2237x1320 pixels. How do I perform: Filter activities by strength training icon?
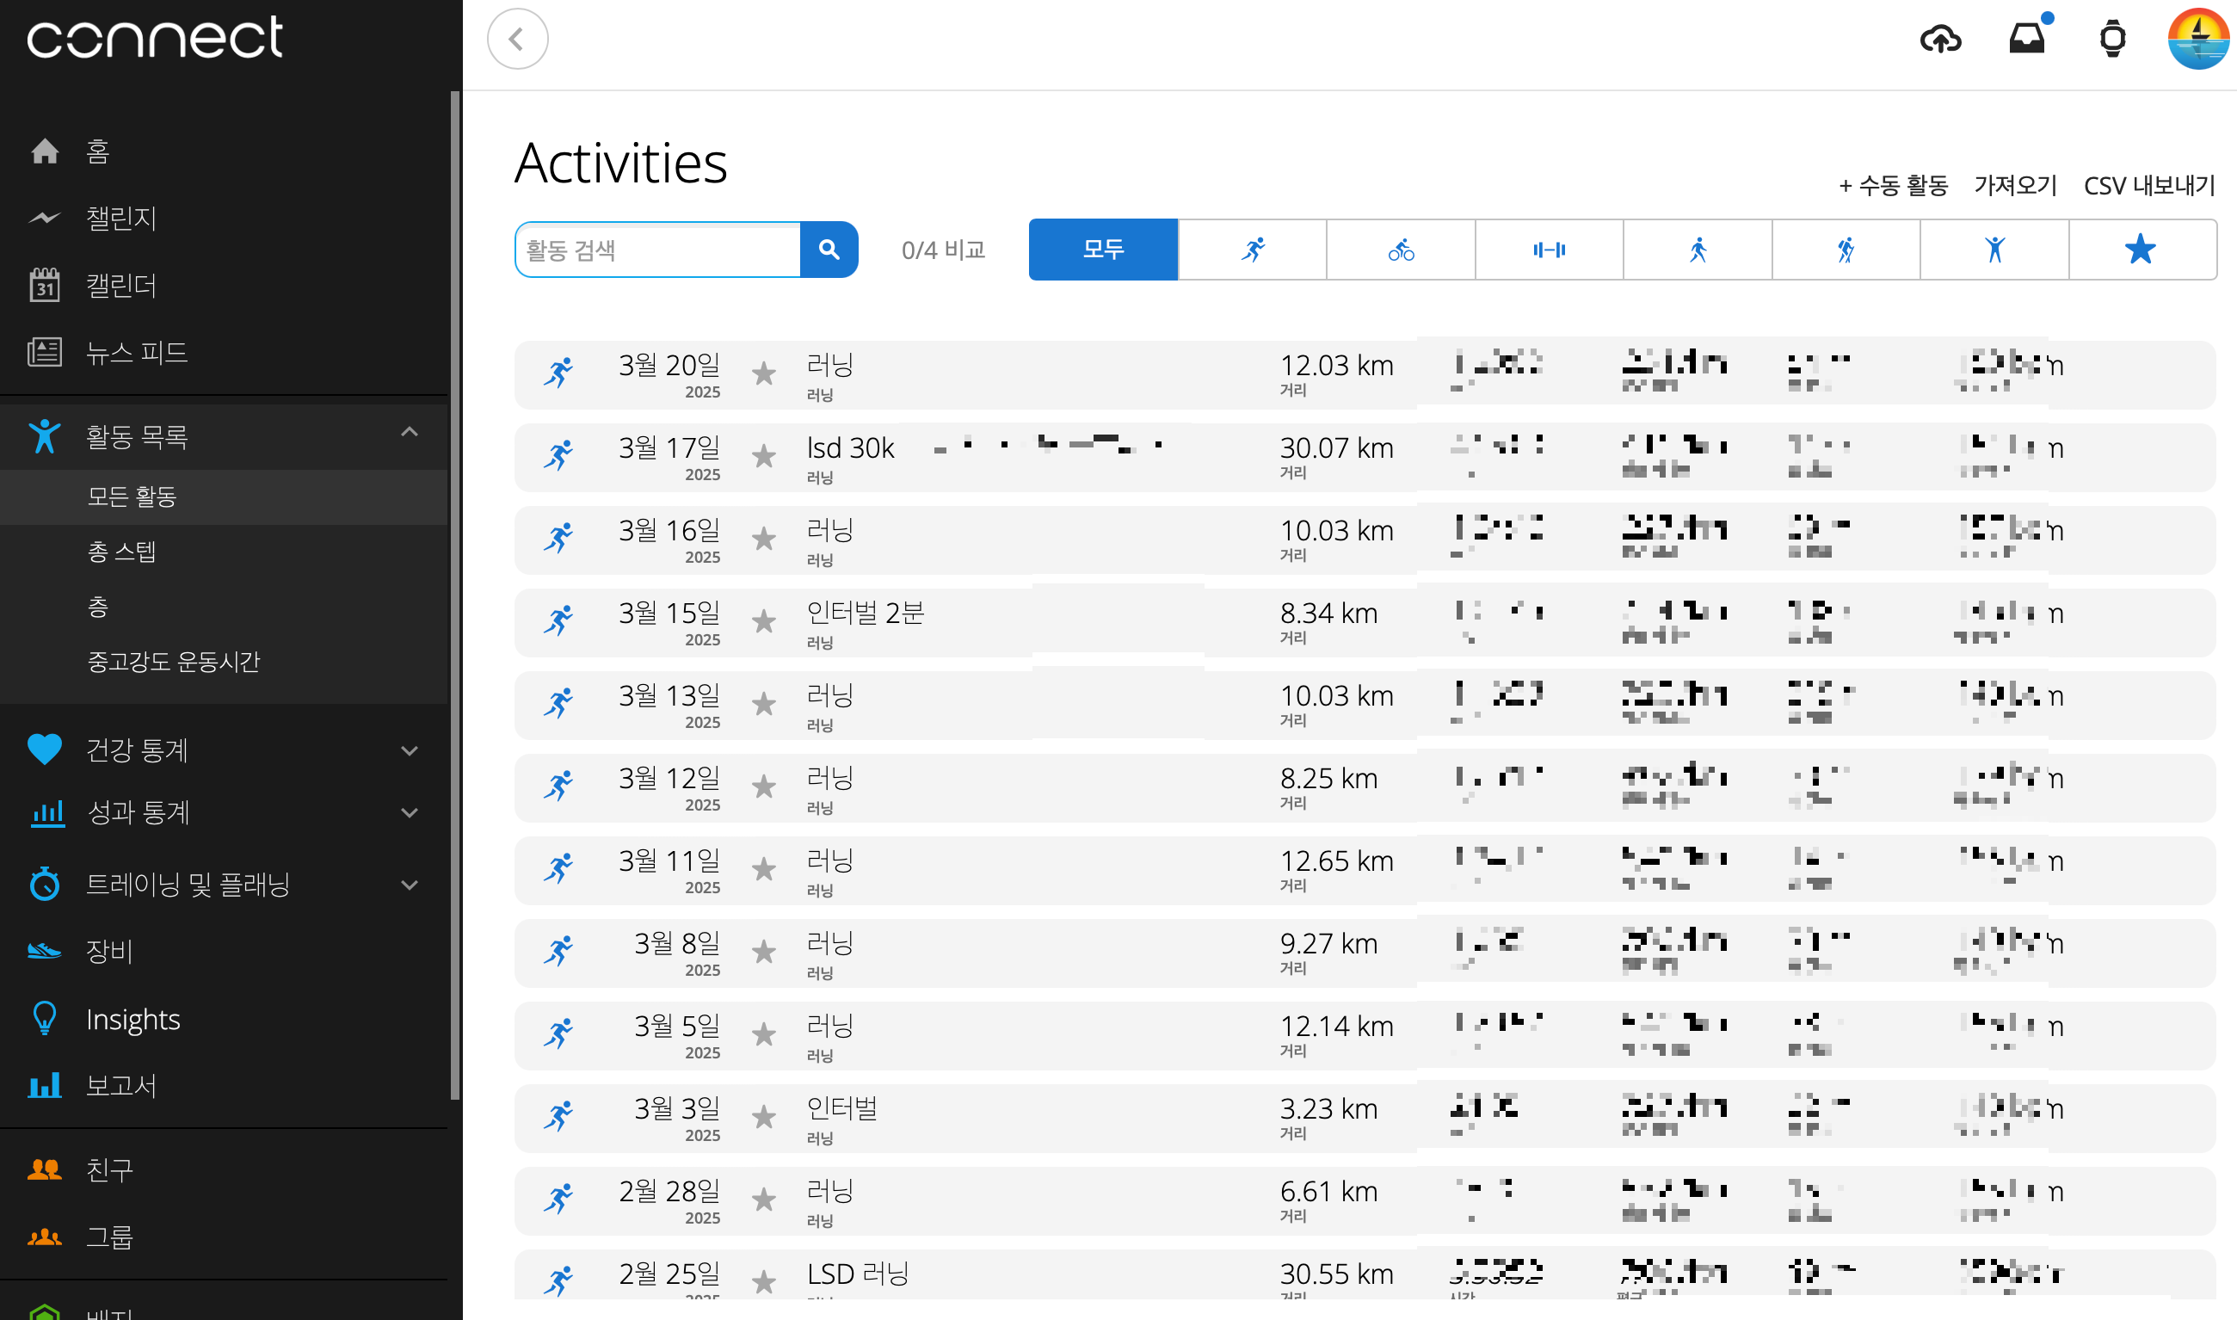(1549, 250)
